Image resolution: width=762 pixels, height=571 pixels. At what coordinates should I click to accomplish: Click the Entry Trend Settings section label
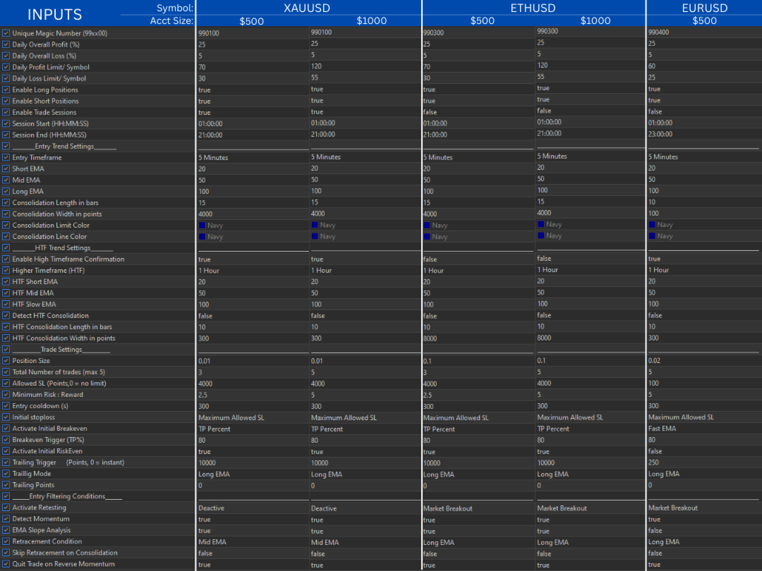click(64, 146)
